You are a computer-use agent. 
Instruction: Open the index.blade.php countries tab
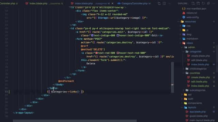44,3
